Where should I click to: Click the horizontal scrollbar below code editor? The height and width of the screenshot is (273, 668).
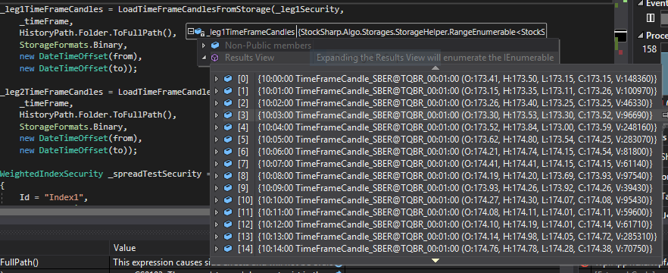pos(105,212)
